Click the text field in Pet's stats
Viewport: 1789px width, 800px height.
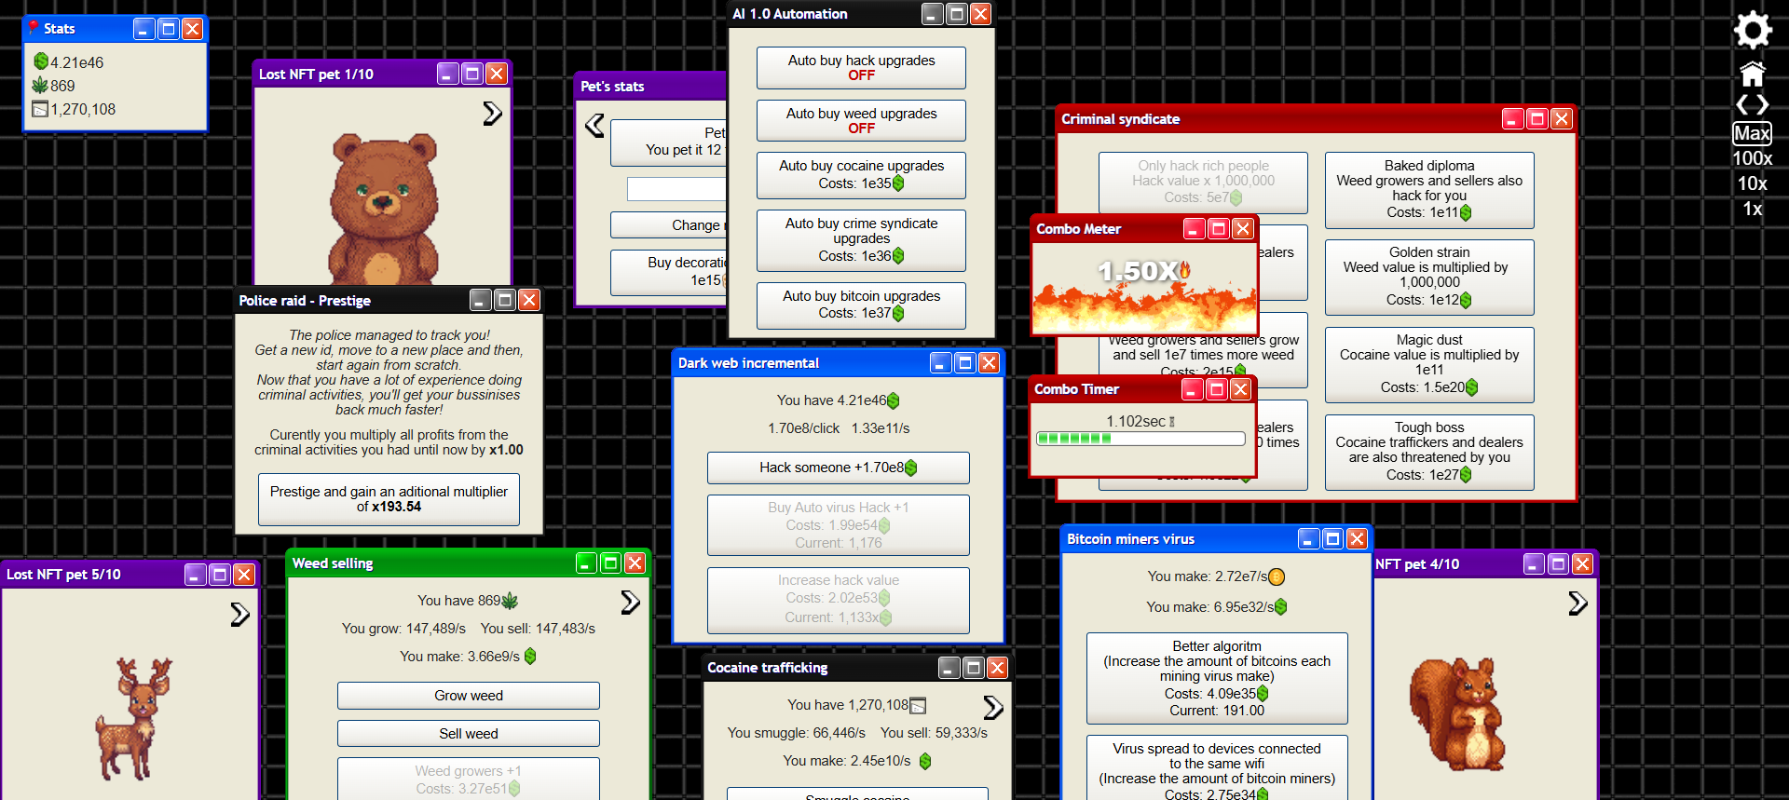(676, 189)
